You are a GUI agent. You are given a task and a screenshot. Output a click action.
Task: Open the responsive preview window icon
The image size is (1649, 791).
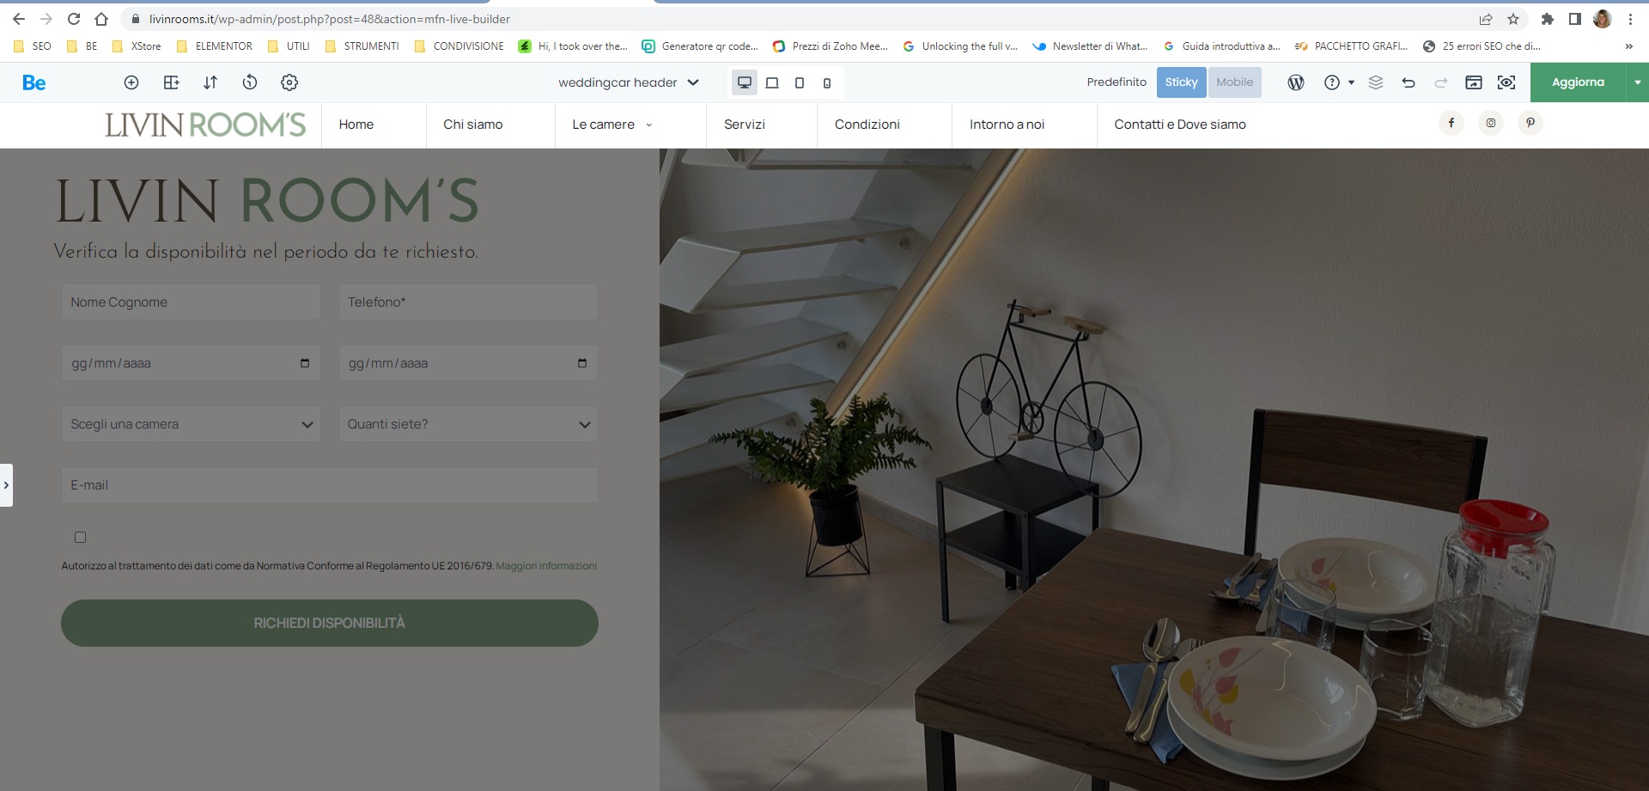1474,82
